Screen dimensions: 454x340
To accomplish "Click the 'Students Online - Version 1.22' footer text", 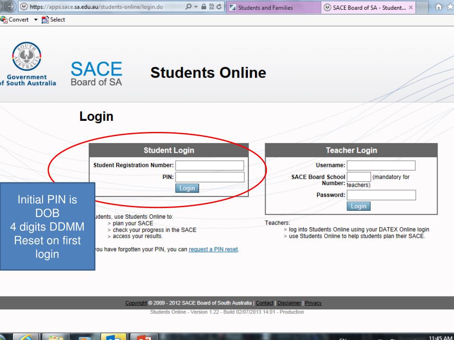I will click(x=227, y=312).
